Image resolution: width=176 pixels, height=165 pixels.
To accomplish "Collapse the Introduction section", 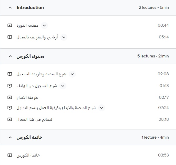I will [10, 8].
